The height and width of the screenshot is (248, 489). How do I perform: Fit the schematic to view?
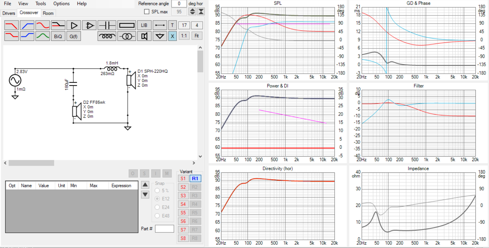[x=197, y=36]
